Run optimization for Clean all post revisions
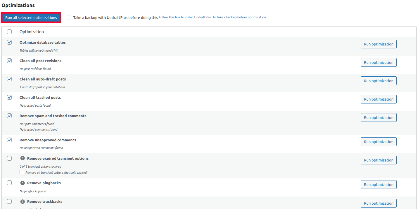 click(x=379, y=62)
